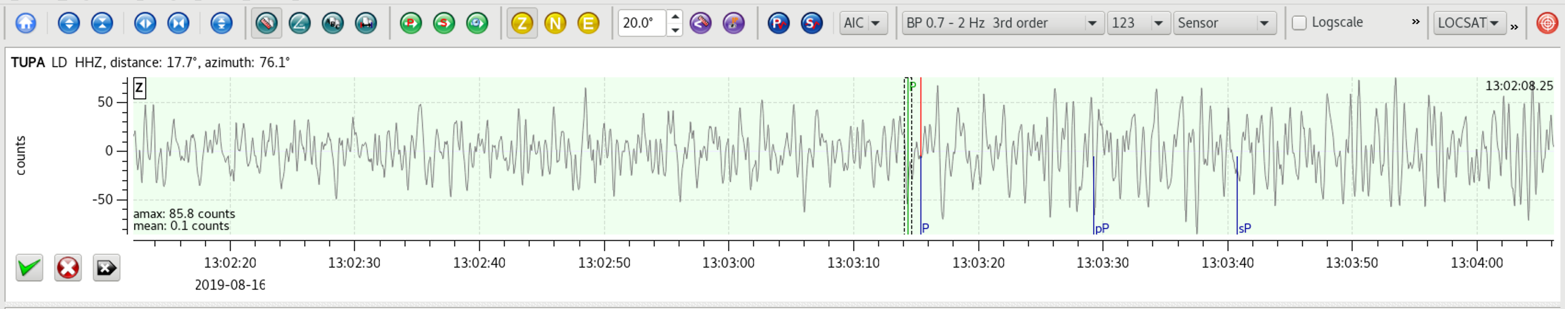Click the blue vertical scale-down hourglass icon
This screenshot has height=309, width=1565.
(102, 23)
